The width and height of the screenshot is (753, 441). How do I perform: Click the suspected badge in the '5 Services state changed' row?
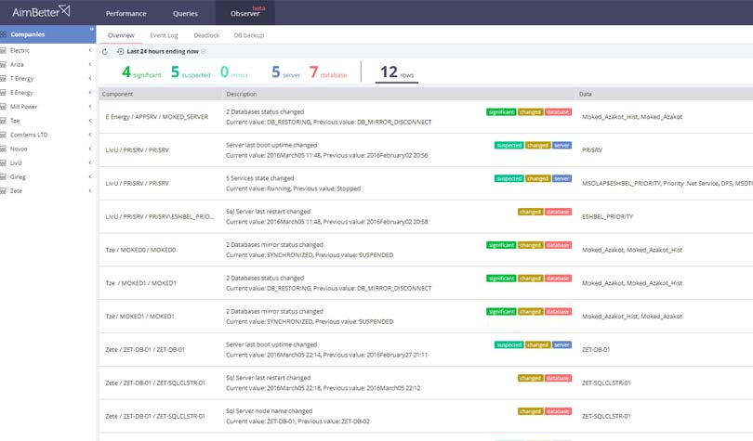point(509,179)
